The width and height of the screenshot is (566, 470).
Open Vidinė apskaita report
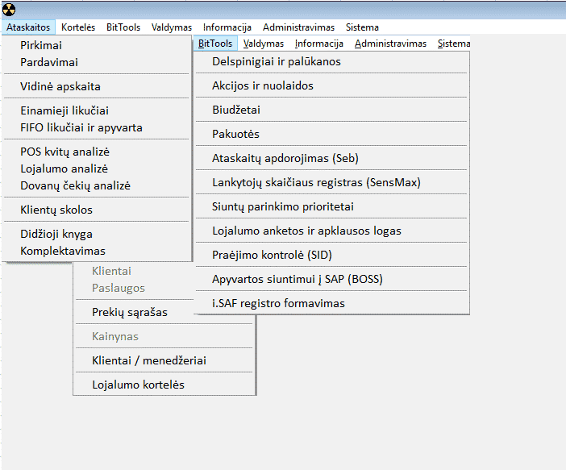click(x=60, y=86)
